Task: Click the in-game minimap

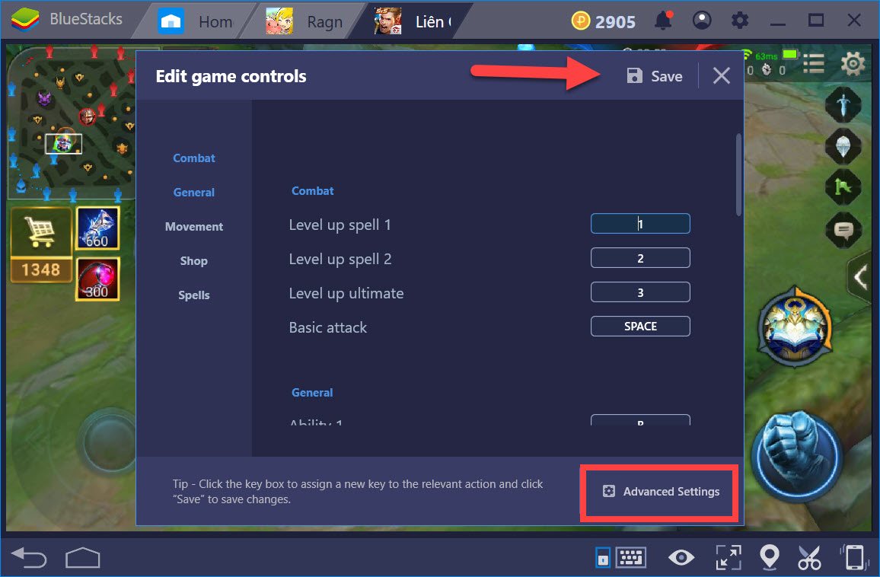Action: pos(72,123)
